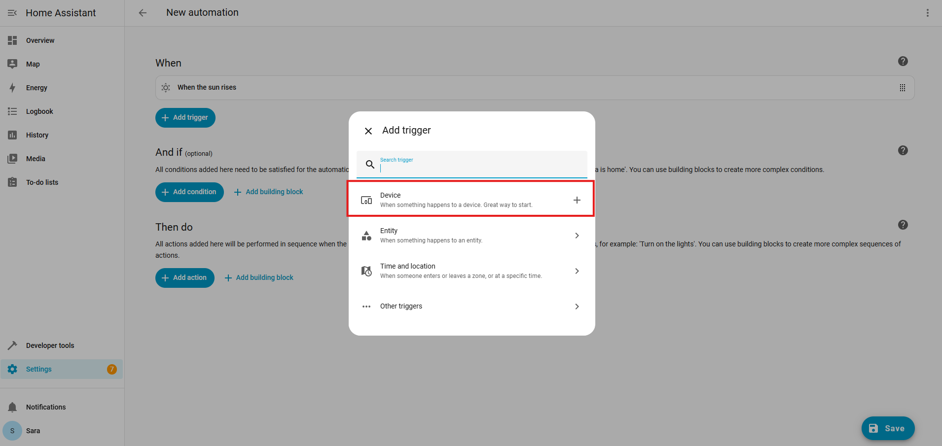Image resolution: width=942 pixels, height=446 pixels.
Task: Open the Energy dashboard
Action: (x=36, y=88)
